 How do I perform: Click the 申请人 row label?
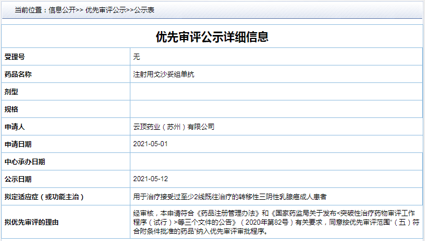(15, 126)
